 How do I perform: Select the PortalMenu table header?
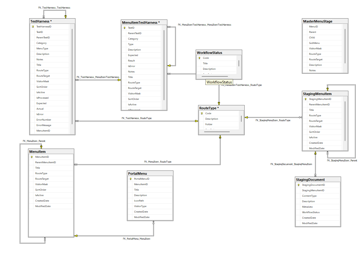150,174
